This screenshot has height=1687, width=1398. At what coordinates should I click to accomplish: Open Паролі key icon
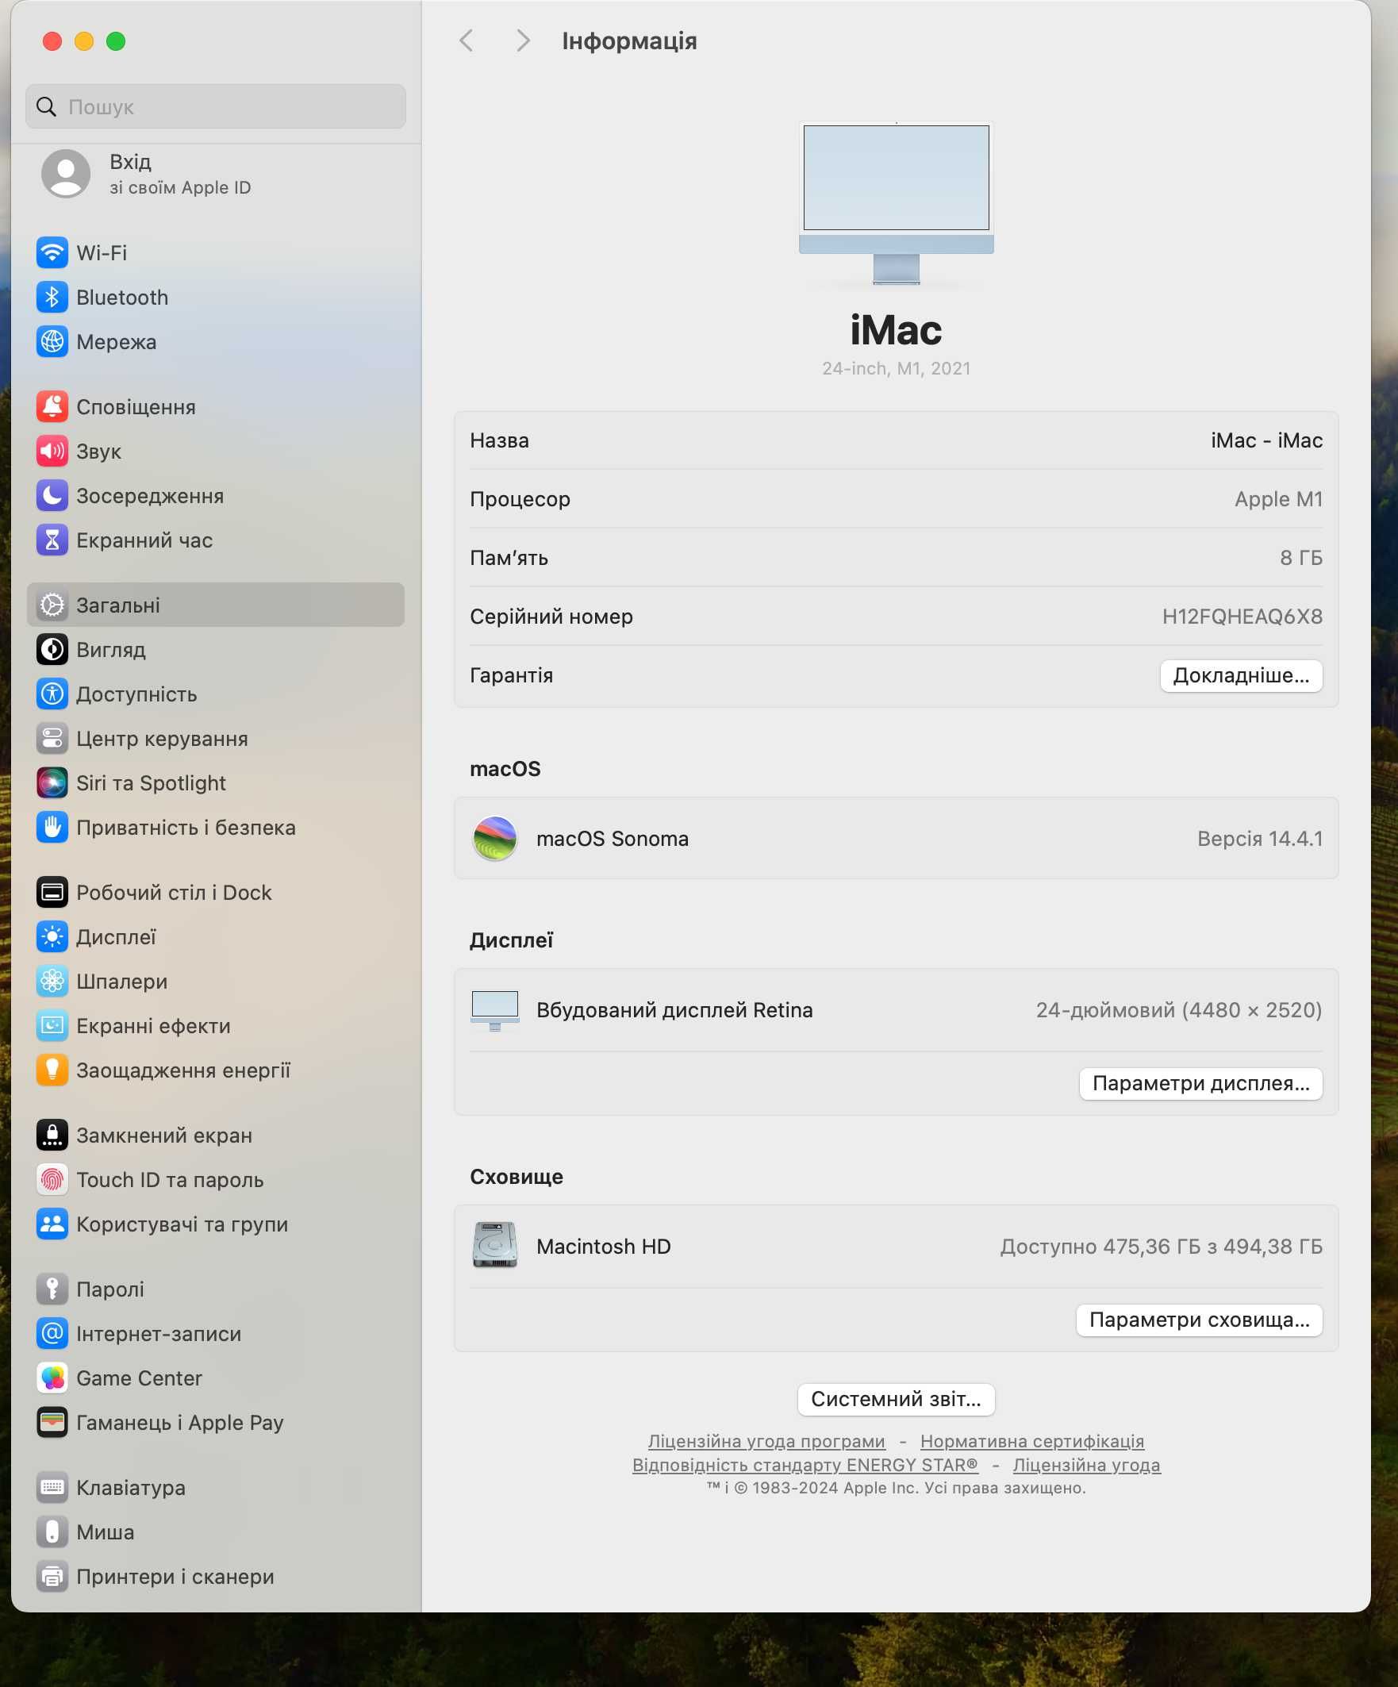pos(52,1289)
